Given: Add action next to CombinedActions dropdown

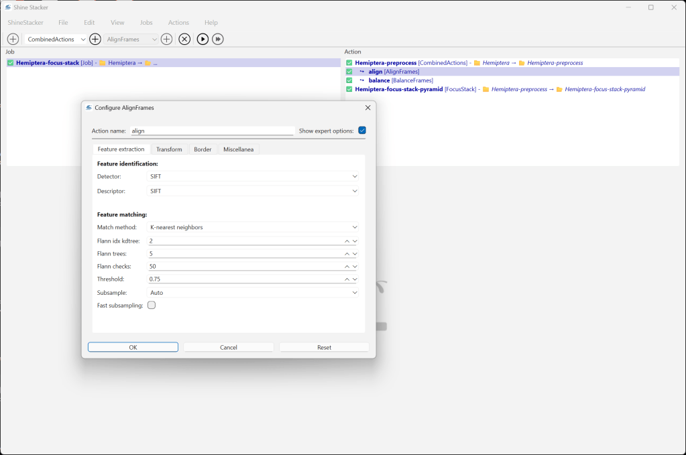Looking at the screenshot, I should tap(95, 40).
